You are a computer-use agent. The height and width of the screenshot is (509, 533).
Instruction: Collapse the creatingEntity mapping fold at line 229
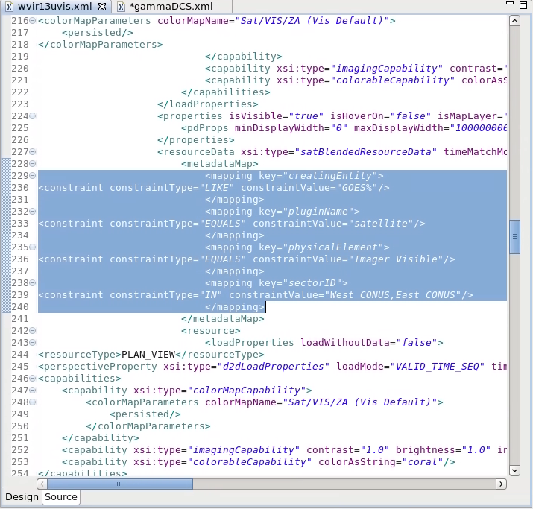(x=32, y=176)
